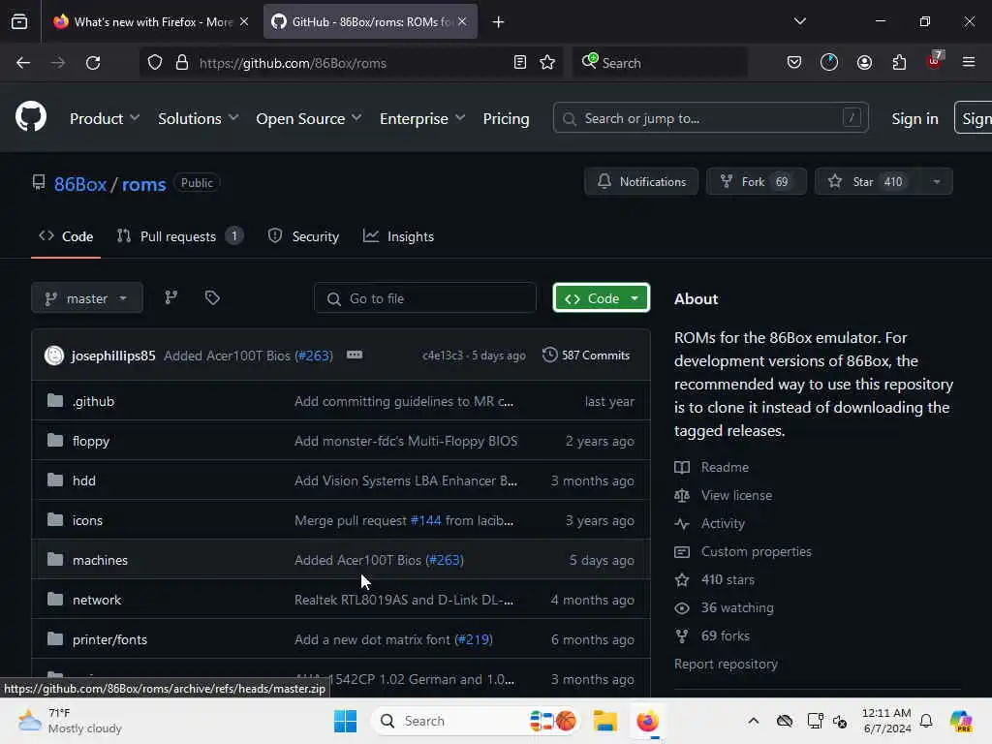Open the machines folder icon

[55, 559]
